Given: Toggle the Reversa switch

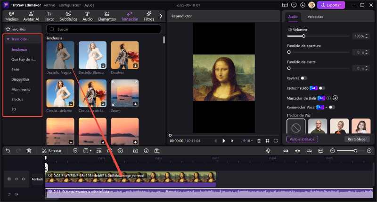Looking at the screenshot, I should [x=303, y=78].
